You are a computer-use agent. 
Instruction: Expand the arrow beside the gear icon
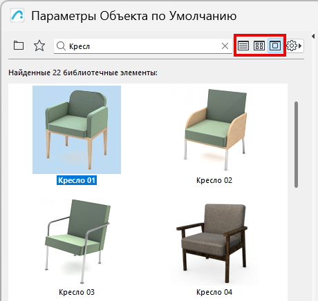pos(300,46)
